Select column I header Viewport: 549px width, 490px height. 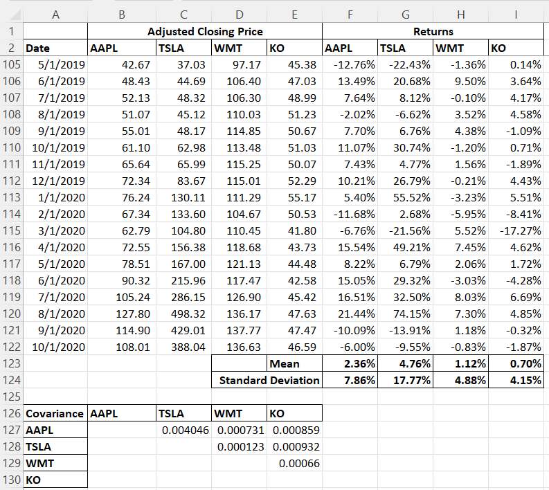coord(516,15)
